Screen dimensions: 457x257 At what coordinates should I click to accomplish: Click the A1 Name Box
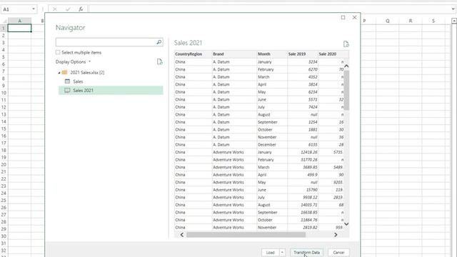tap(16, 9)
